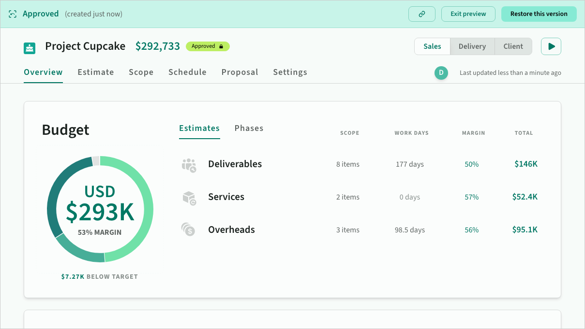
Task: Open the Settings tab
Action: pyautogui.click(x=290, y=72)
